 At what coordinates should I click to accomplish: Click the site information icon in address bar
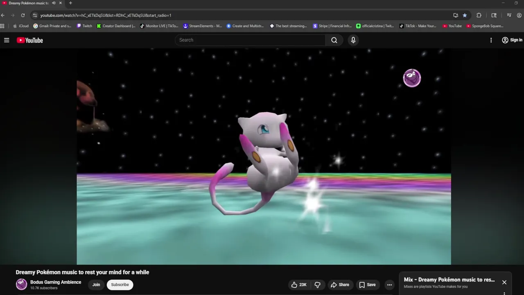tap(35, 15)
